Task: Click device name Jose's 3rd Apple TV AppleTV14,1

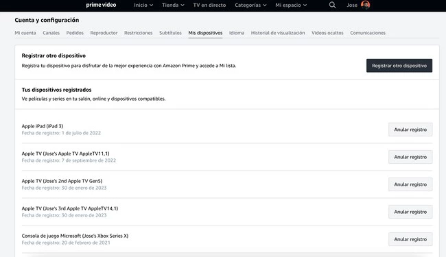Action: tap(70, 208)
